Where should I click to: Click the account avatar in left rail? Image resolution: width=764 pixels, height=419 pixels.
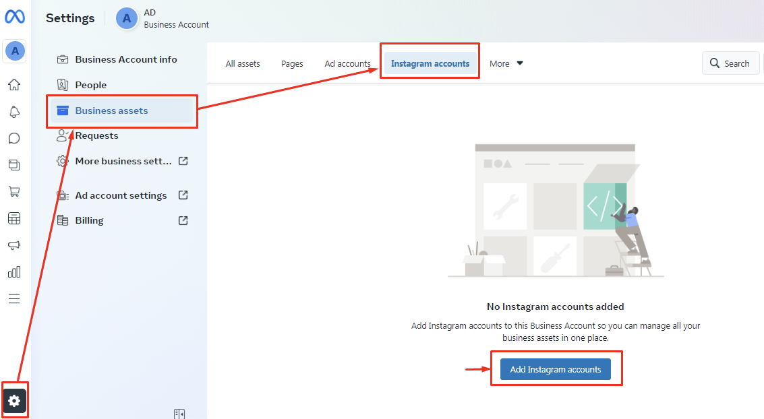14,51
